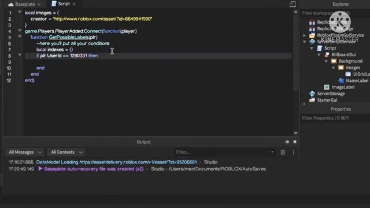Click the Images frame icon
Image resolution: width=370 pixels, height=208 pixels.
click(x=341, y=68)
